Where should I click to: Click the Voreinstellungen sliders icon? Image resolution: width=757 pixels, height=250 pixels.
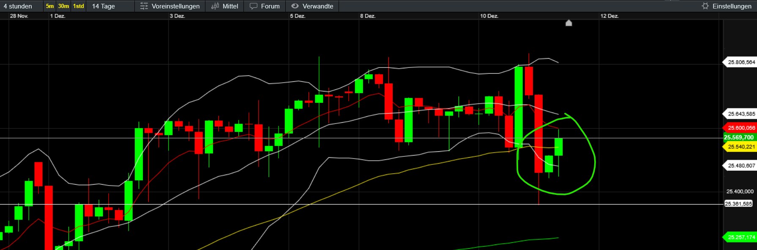point(144,6)
